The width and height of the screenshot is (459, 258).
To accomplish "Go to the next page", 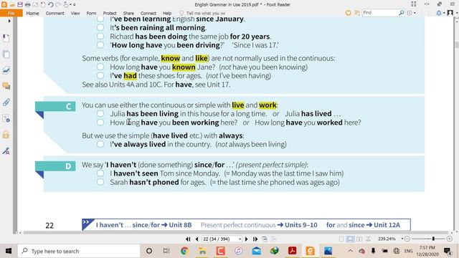I will [247, 239].
